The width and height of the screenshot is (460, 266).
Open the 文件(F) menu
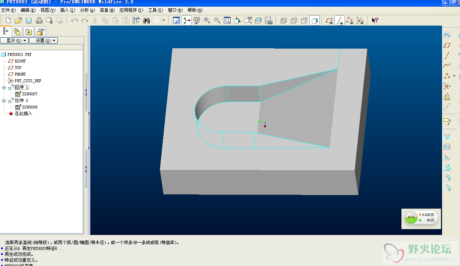pyautogui.click(x=8, y=10)
